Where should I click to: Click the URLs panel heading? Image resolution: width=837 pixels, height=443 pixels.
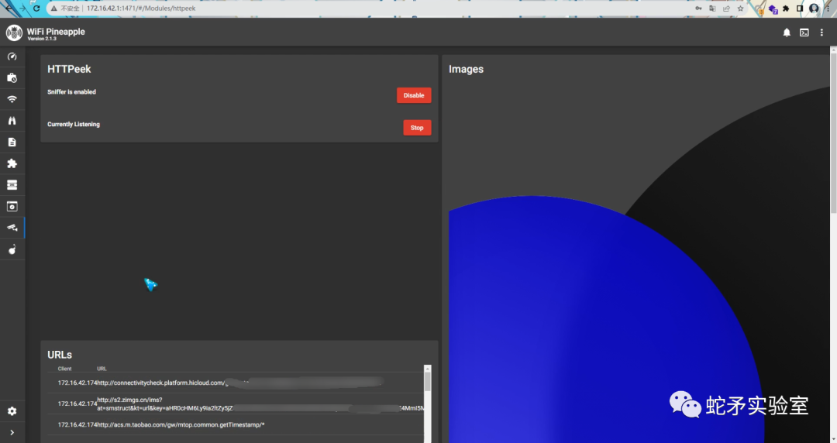[x=59, y=355]
